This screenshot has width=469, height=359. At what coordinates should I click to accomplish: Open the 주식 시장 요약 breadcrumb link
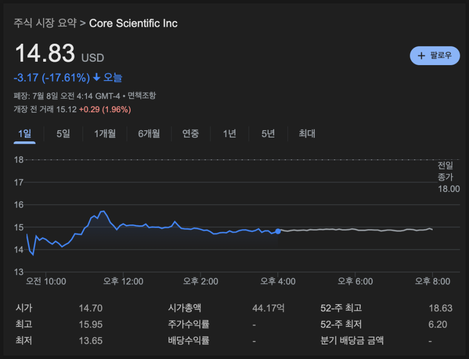pyautogui.click(x=45, y=23)
